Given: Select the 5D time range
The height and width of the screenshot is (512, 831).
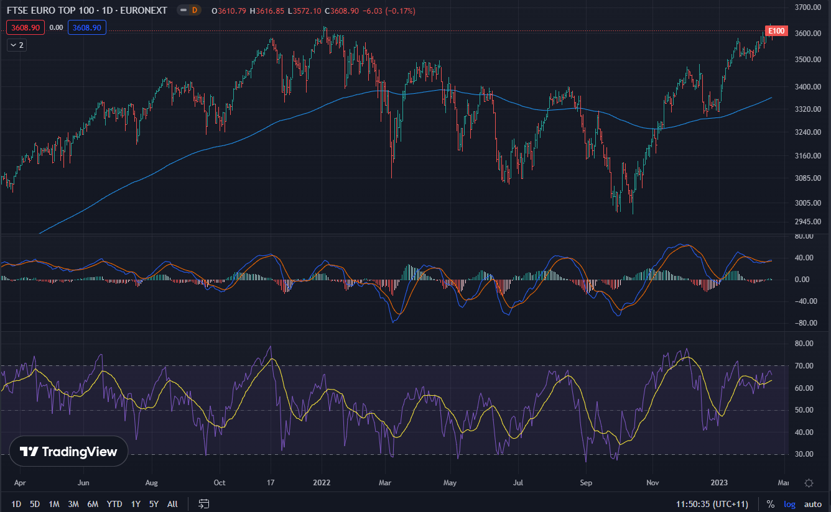Looking at the screenshot, I should click(x=35, y=504).
